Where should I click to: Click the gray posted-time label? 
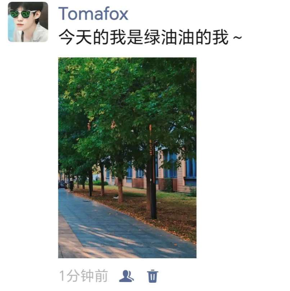(x=83, y=276)
